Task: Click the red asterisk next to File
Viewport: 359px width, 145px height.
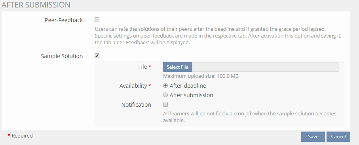Action: click(x=150, y=66)
